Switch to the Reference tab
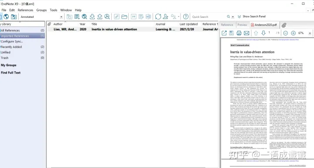Image resolution: width=314 pixels, height=168 pixels. coord(227,25)
